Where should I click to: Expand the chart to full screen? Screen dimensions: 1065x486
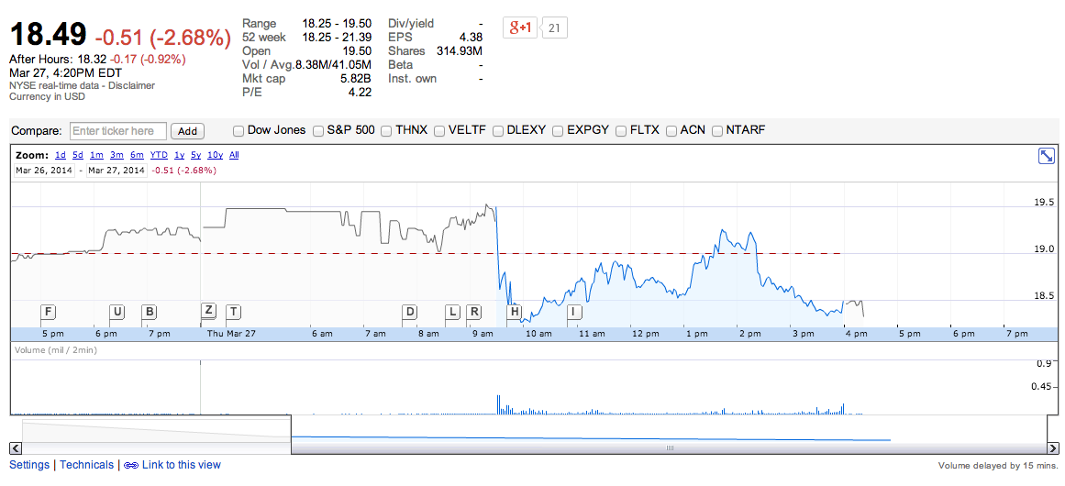click(x=1047, y=156)
